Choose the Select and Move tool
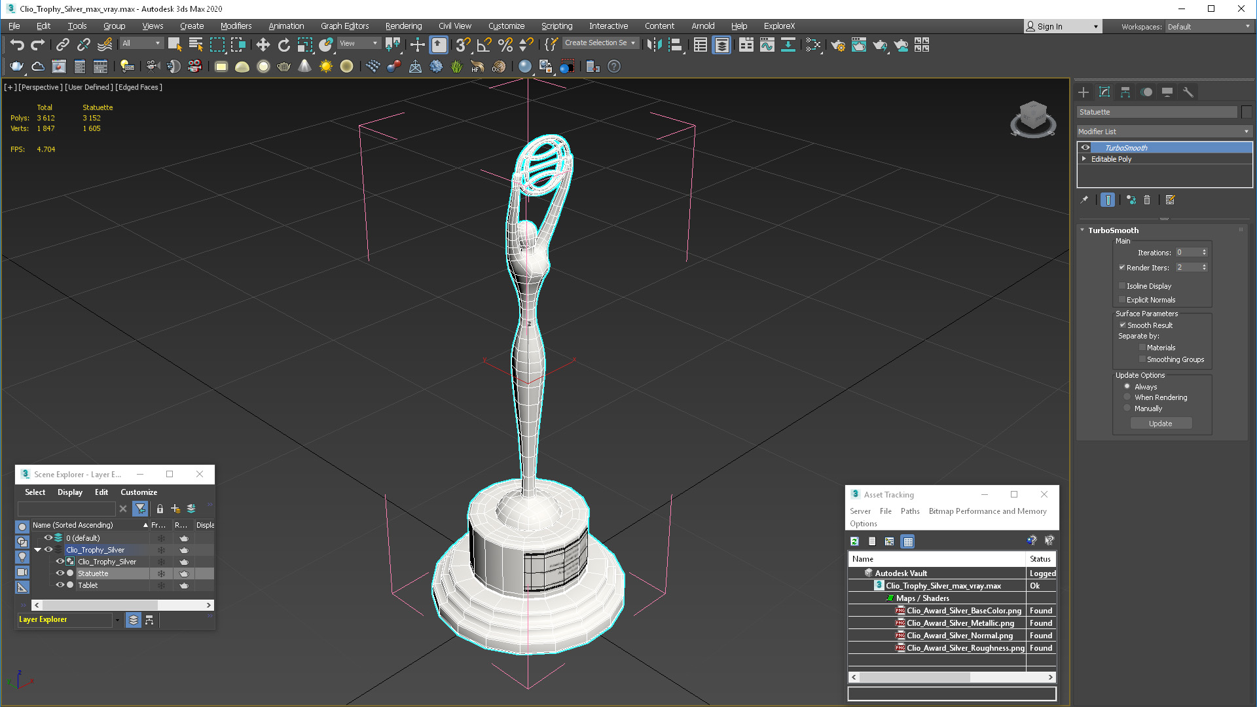This screenshot has width=1257, height=707. point(263,45)
